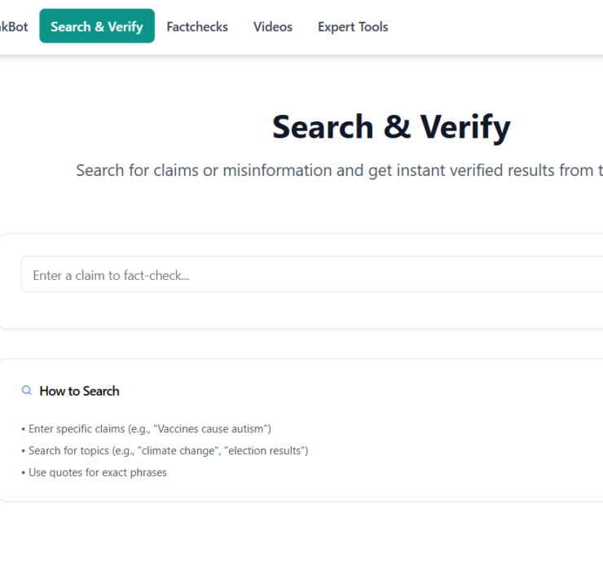This screenshot has height=578, width=603.
Task: Focus the claim fact-check input field
Action: coord(310,275)
